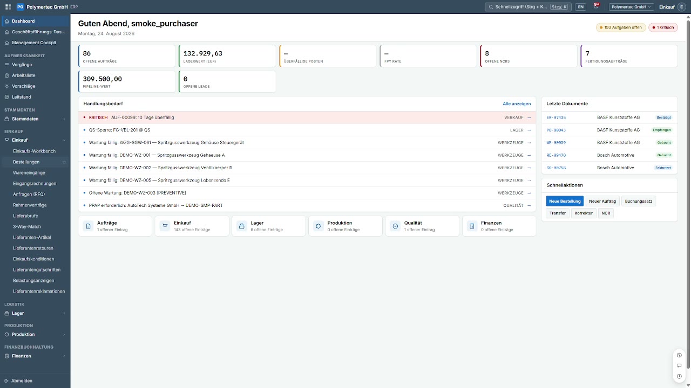This screenshot has height=388, width=691.
Task: Click the Abmelden logout icon
Action: pyautogui.click(x=6, y=380)
